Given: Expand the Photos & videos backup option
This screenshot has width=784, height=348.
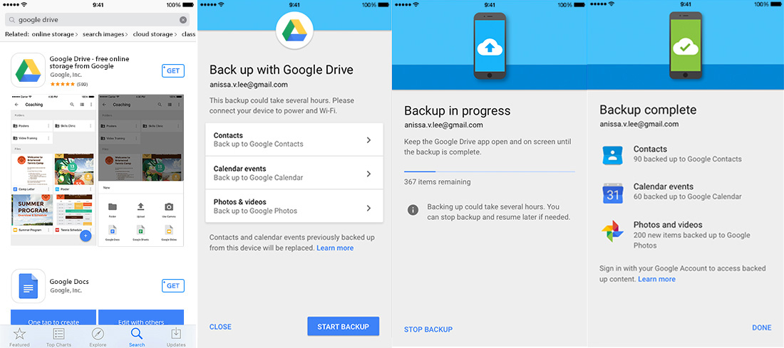Looking at the screenshot, I should (x=294, y=206).
